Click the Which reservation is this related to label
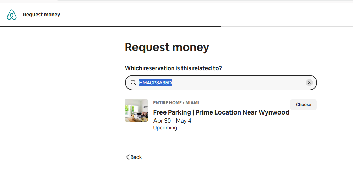Image resolution: width=353 pixels, height=172 pixels. coord(173,68)
